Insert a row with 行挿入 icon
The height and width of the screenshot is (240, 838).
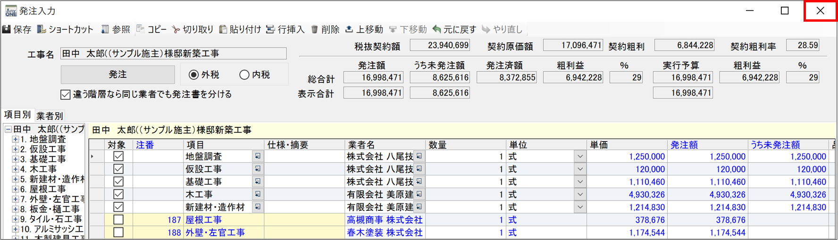click(270, 29)
